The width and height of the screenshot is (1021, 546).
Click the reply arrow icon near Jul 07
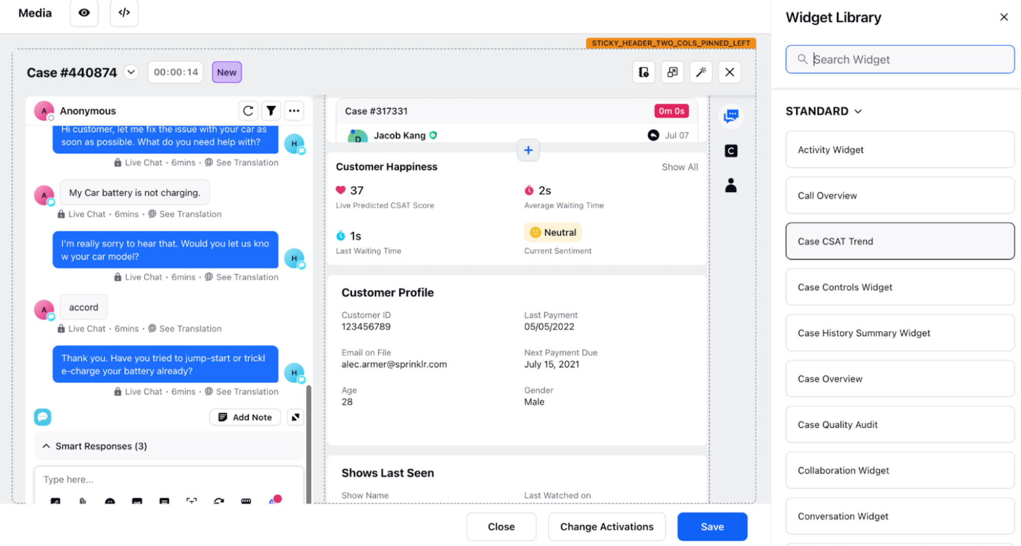653,135
